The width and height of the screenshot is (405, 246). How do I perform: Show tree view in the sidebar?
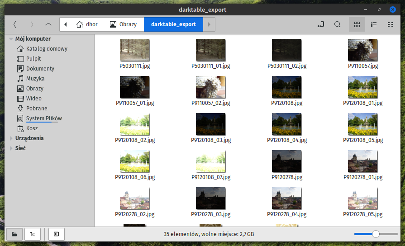[33, 234]
